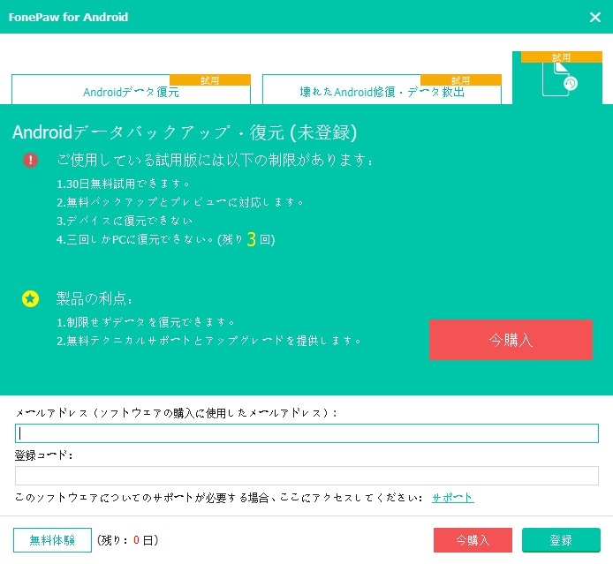Click the 試用 badge on 壊れたAndroid修復 tab
The width and height of the screenshot is (613, 564).
point(461,80)
